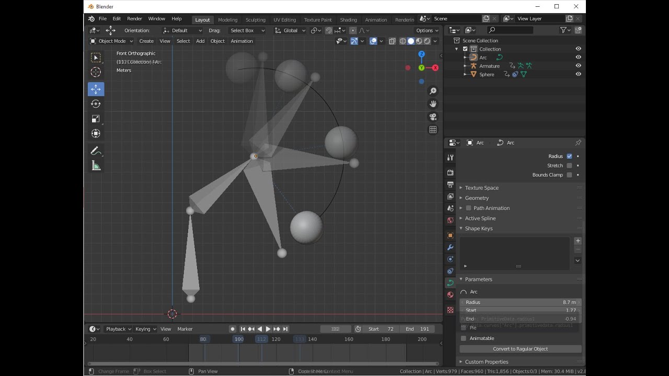Click the outliner search field
Screen dimensions: 669x376
click(510, 30)
